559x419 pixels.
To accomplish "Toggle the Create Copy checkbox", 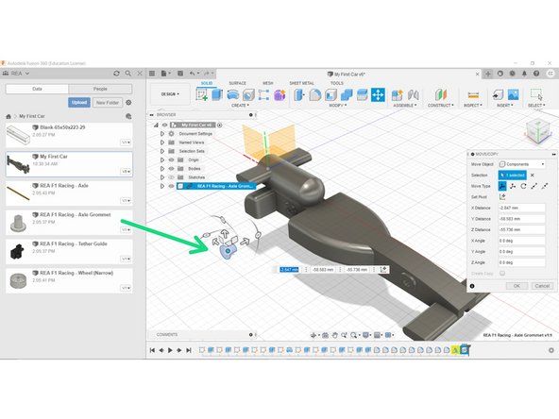I will [502, 274].
